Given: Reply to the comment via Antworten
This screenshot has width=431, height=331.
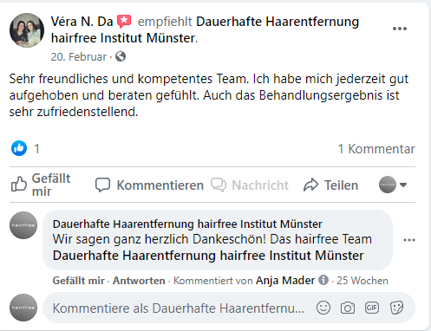Looking at the screenshot, I should [x=139, y=281].
